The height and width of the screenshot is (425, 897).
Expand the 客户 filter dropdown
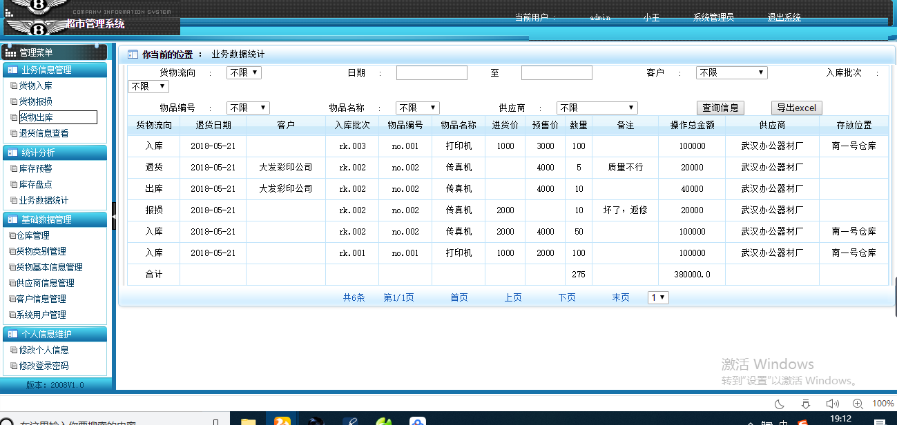coord(731,72)
